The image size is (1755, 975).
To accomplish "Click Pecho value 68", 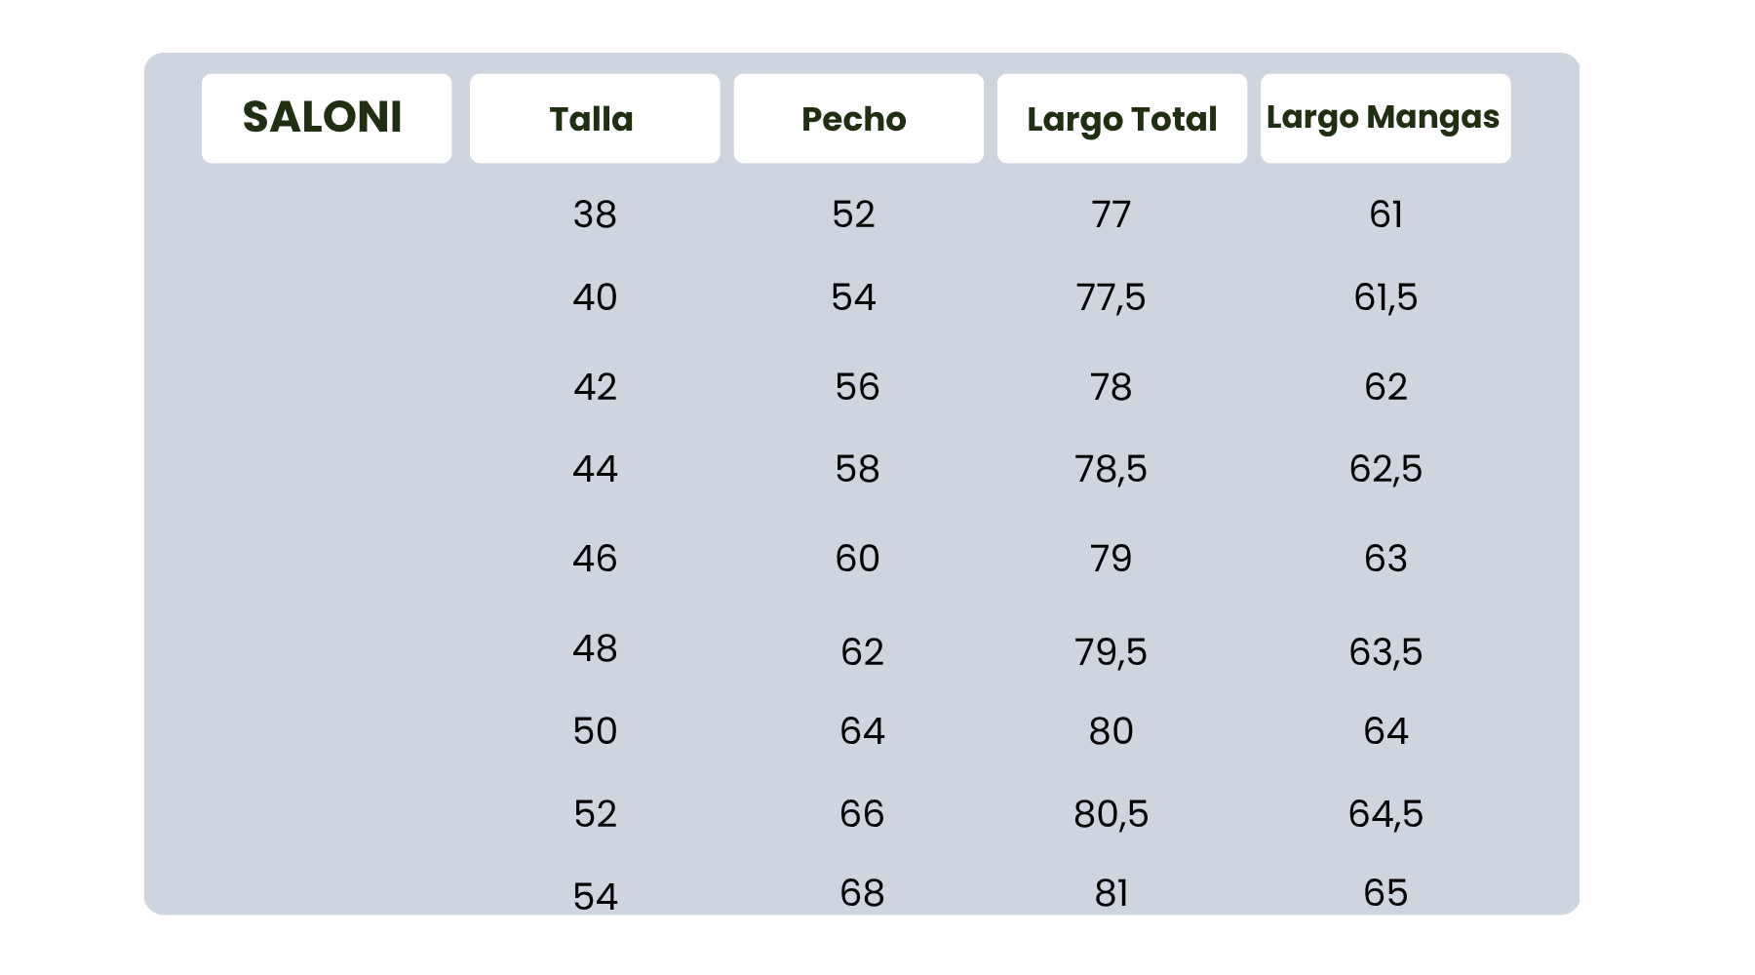I will [x=862, y=893].
